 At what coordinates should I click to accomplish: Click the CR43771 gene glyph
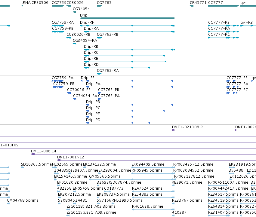coord(192,6)
